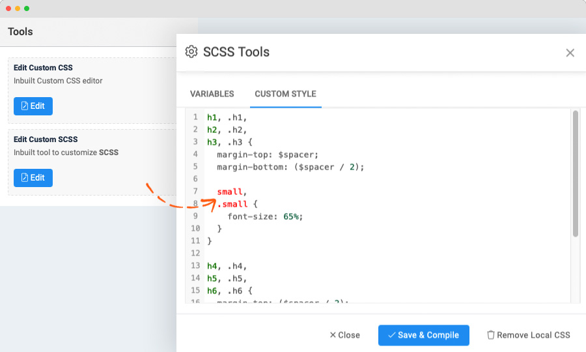The width and height of the screenshot is (586, 352).
Task: Click the 'Edit Custom CSS' heading
Action: coord(43,68)
